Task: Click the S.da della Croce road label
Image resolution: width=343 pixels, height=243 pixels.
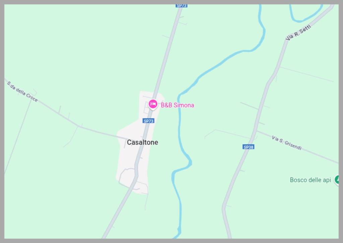Action: (22, 92)
